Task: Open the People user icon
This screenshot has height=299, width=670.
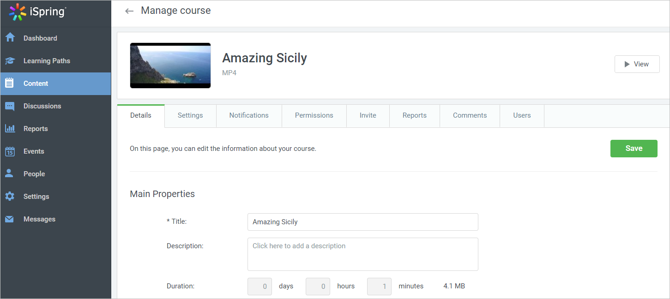Action: click(x=10, y=173)
